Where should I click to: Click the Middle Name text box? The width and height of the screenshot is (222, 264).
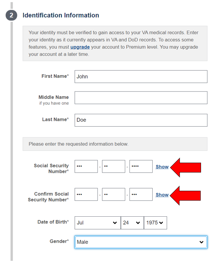point(141,98)
